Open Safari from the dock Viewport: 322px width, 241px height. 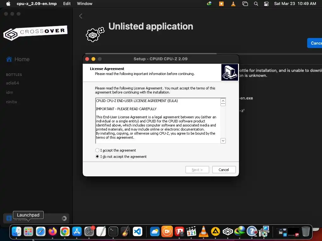point(41,232)
